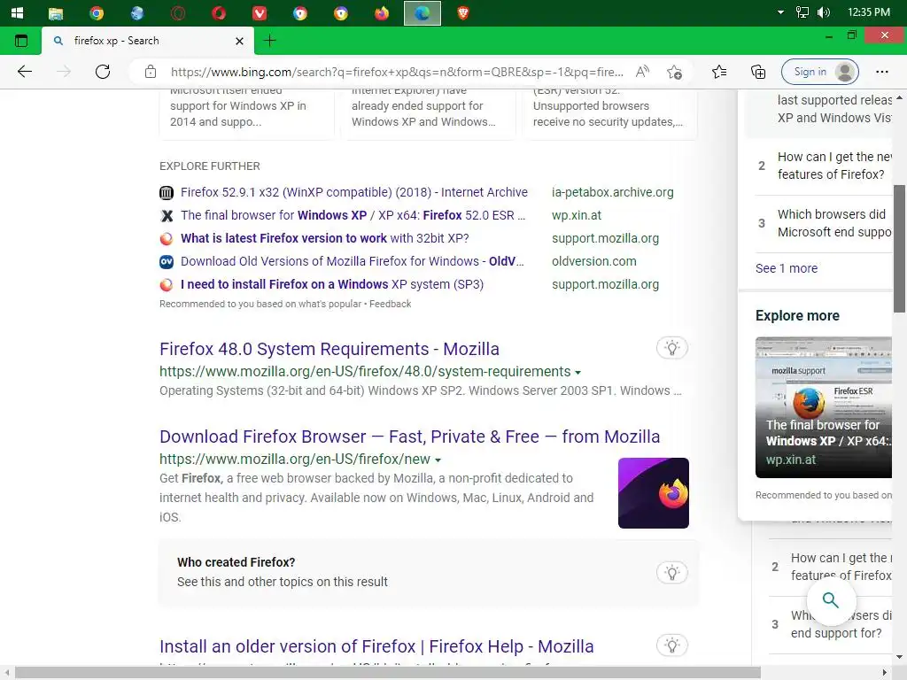The height and width of the screenshot is (680, 907).
Task: Expand 'See 1 more' related questions
Action: click(x=787, y=268)
